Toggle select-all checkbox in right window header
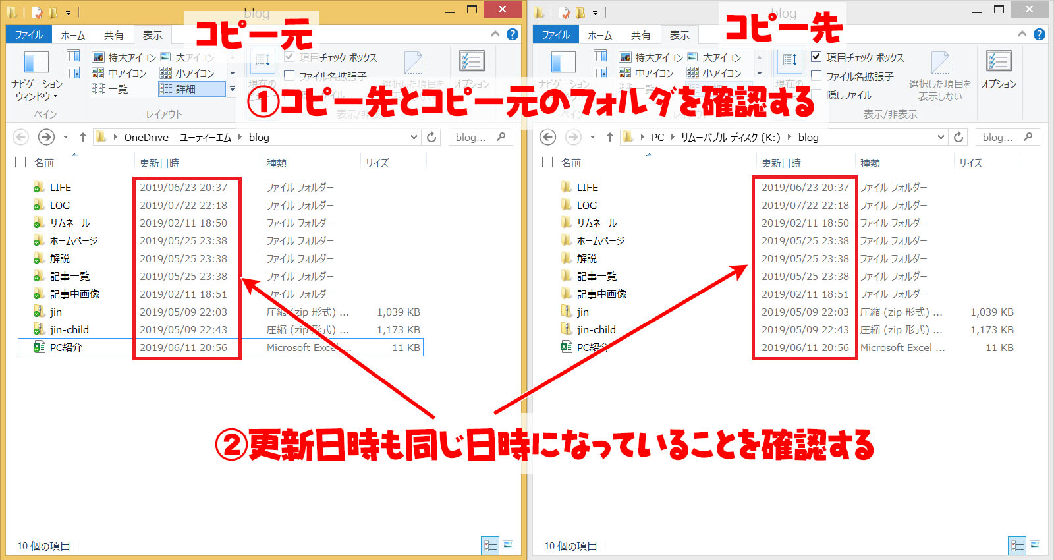The width and height of the screenshot is (1054, 560). coord(547,162)
